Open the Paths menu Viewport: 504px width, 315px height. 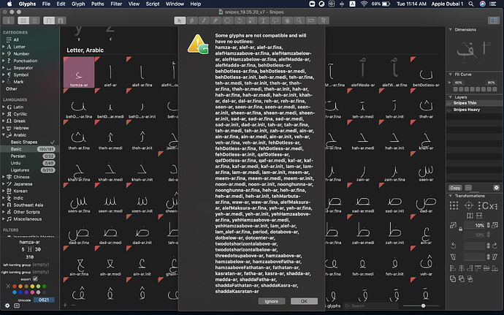(x=97, y=4)
